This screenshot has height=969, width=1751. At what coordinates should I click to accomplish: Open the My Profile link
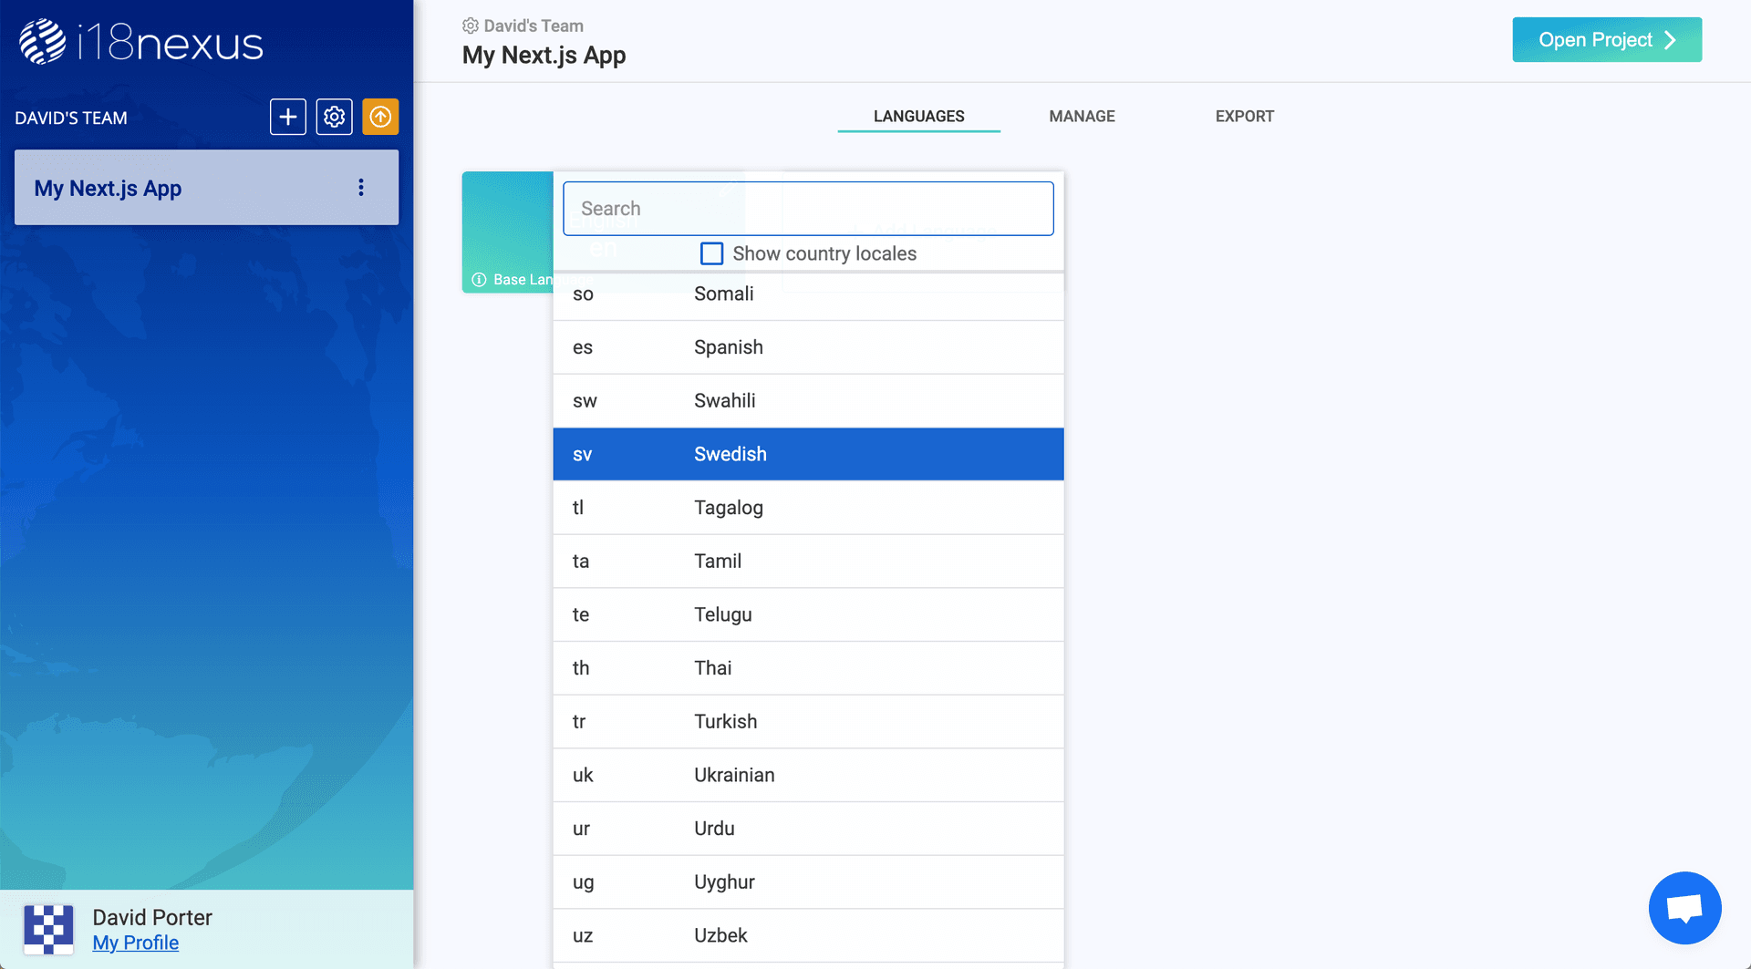pos(135,943)
